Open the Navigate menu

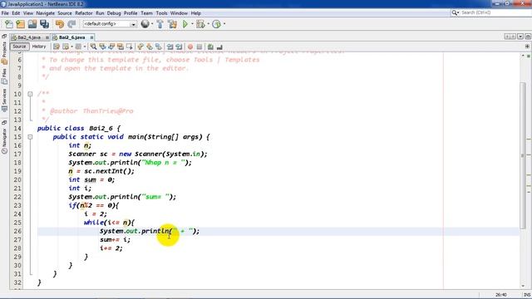pyautogui.click(x=45, y=13)
